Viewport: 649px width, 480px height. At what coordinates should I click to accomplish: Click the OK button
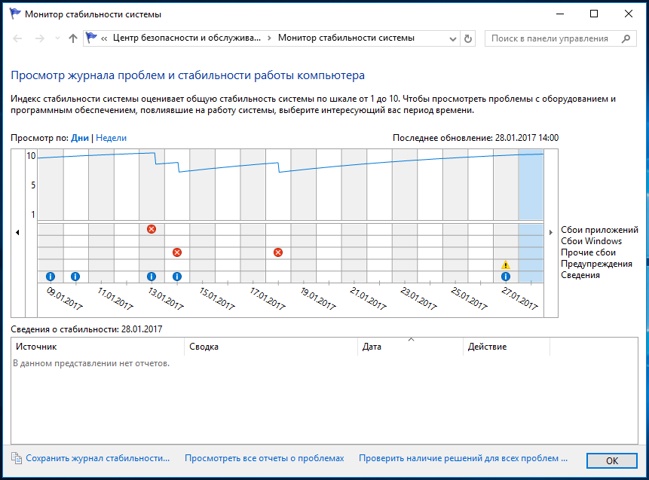click(612, 460)
